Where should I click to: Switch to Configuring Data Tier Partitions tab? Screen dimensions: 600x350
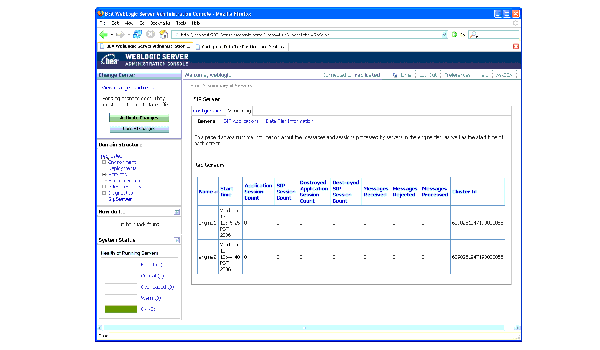click(x=241, y=47)
